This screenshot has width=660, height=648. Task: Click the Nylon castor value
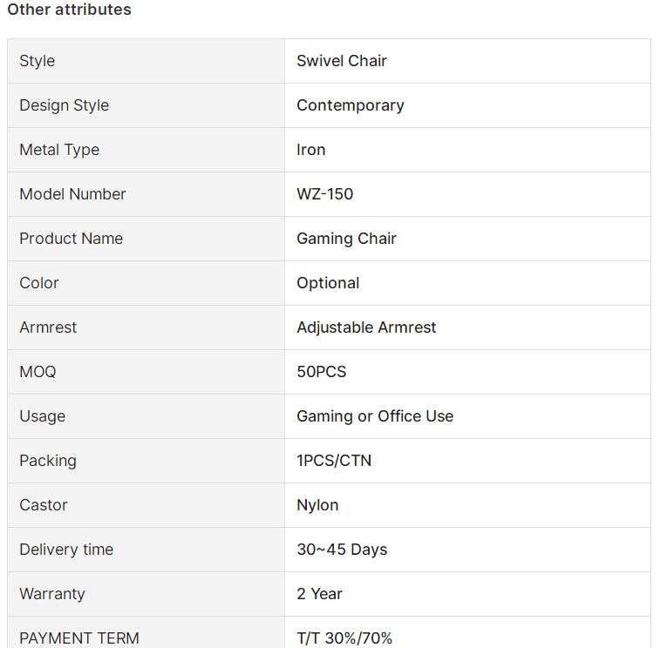[x=317, y=505]
